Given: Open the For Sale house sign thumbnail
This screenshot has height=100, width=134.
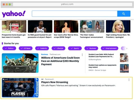Looking at the screenshot, I should coord(14,26).
